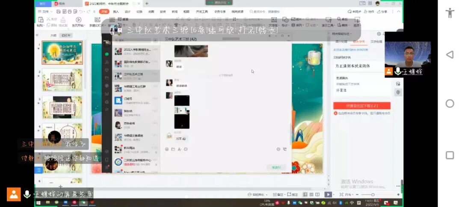Screen dimensions: 462x207
Task: Open slideshow play button dropdown arrow
Action: [334, 195]
